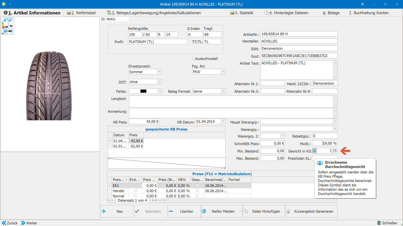Open the title bar quick-access arrow
The image size is (403, 226).
[x=10, y=4]
